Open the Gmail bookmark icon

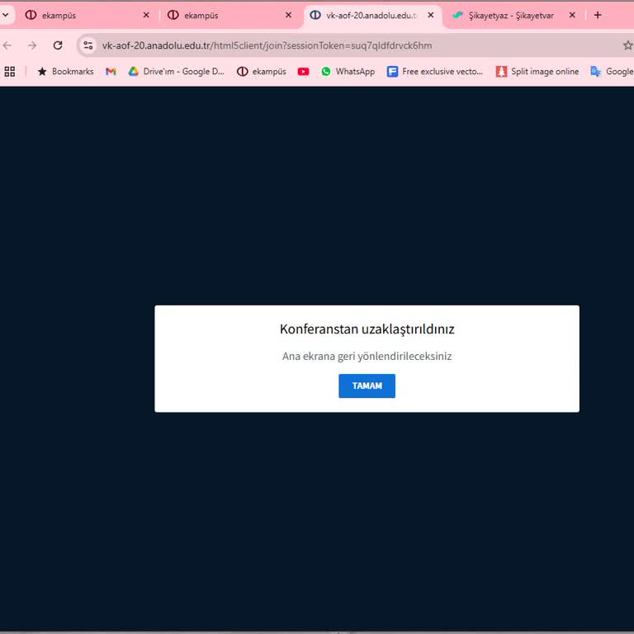click(x=111, y=72)
